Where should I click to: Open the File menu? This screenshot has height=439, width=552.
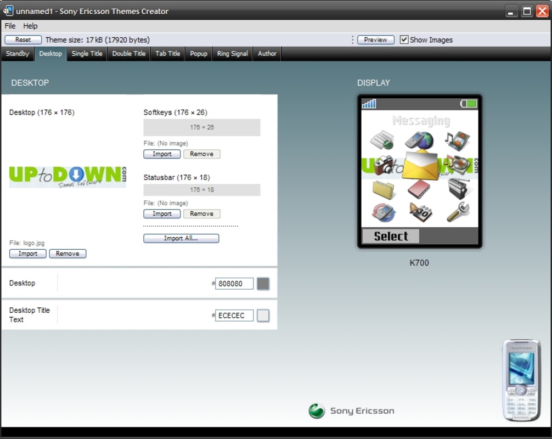pos(10,26)
